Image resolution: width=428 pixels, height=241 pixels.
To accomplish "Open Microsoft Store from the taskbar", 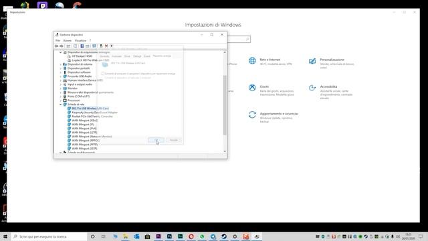I will (147, 236).
